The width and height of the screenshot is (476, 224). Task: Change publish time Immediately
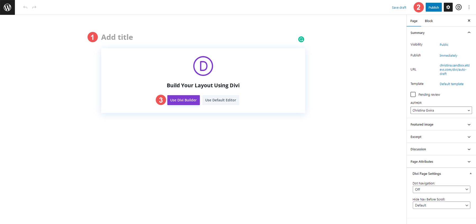448,55
